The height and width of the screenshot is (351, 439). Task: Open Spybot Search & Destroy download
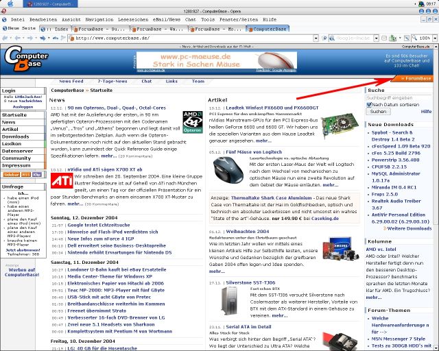click(393, 136)
